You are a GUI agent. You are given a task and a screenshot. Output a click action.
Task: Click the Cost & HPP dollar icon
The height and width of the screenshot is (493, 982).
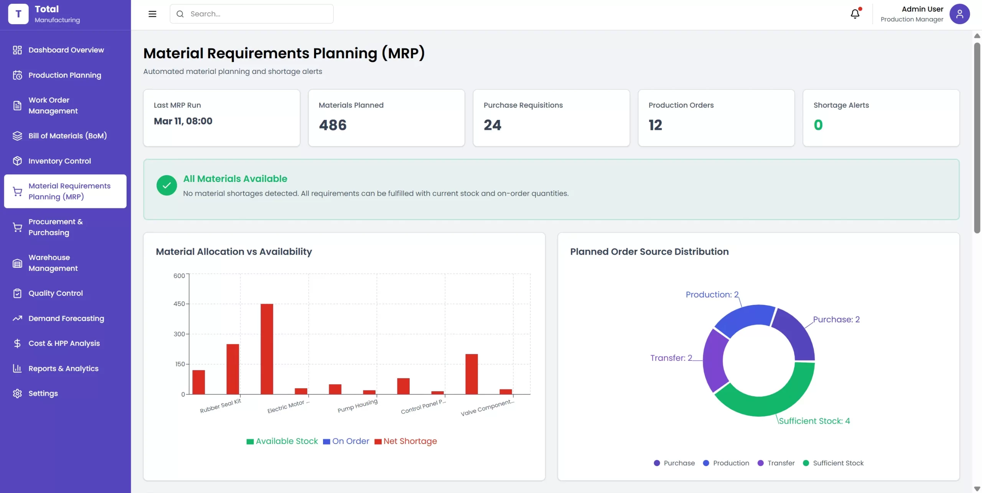(x=17, y=343)
